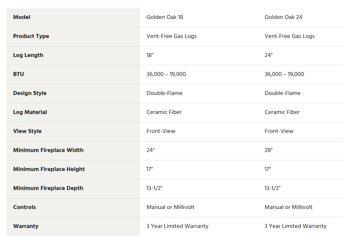
Task: Click the 13-1/2" depth for Golden Oak 18
Action: click(x=154, y=188)
